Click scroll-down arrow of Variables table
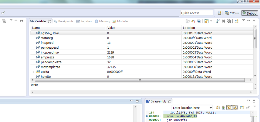The image size is (260, 122). tap(255, 76)
